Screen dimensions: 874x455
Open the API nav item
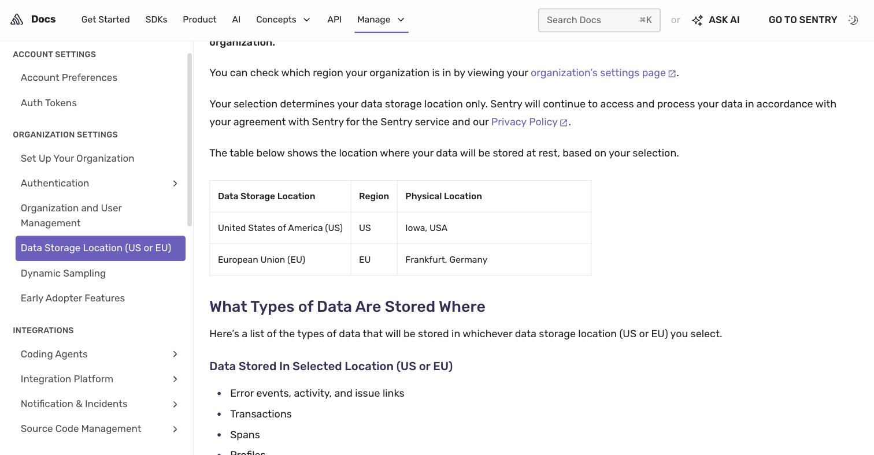tap(334, 20)
